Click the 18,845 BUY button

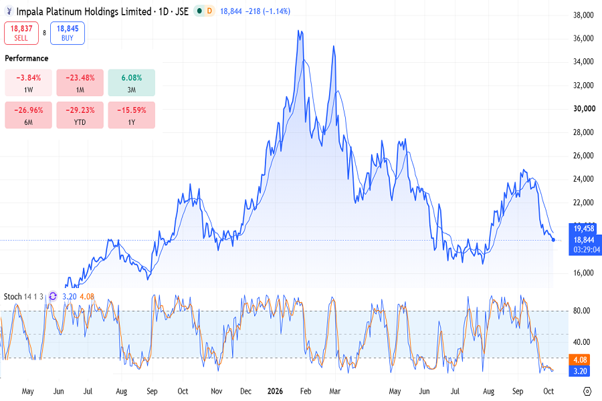(68, 33)
